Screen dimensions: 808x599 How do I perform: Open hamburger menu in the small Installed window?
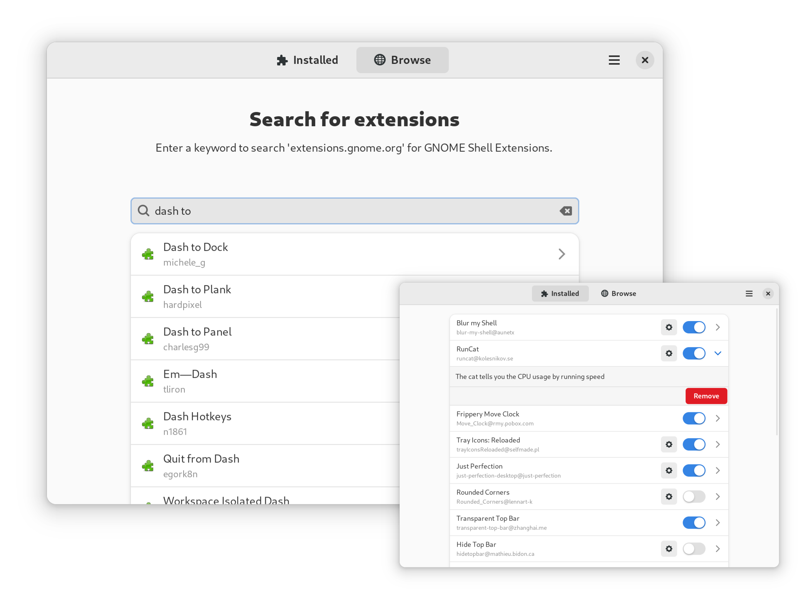pos(749,294)
